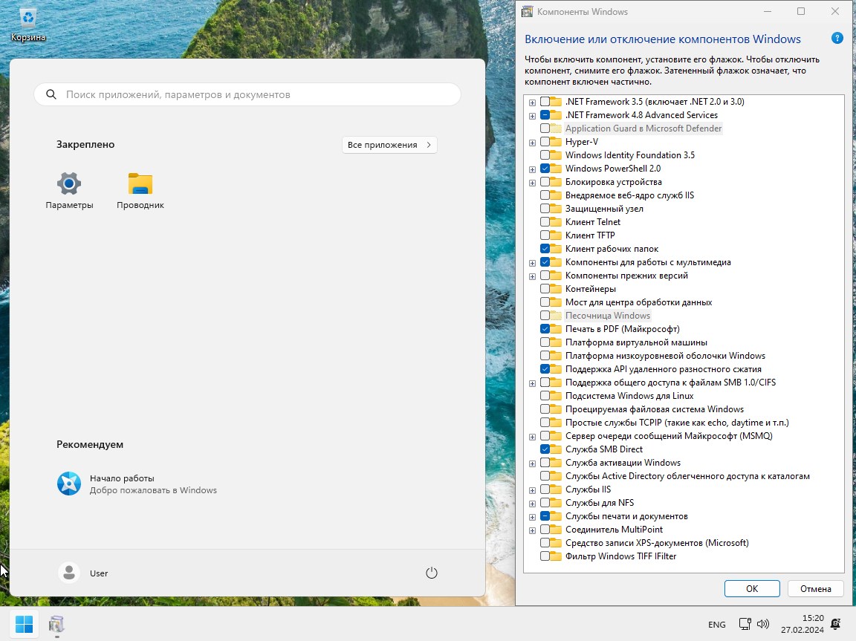Select Мост для центра обработки данных
The image size is (856, 641).
(x=639, y=302)
